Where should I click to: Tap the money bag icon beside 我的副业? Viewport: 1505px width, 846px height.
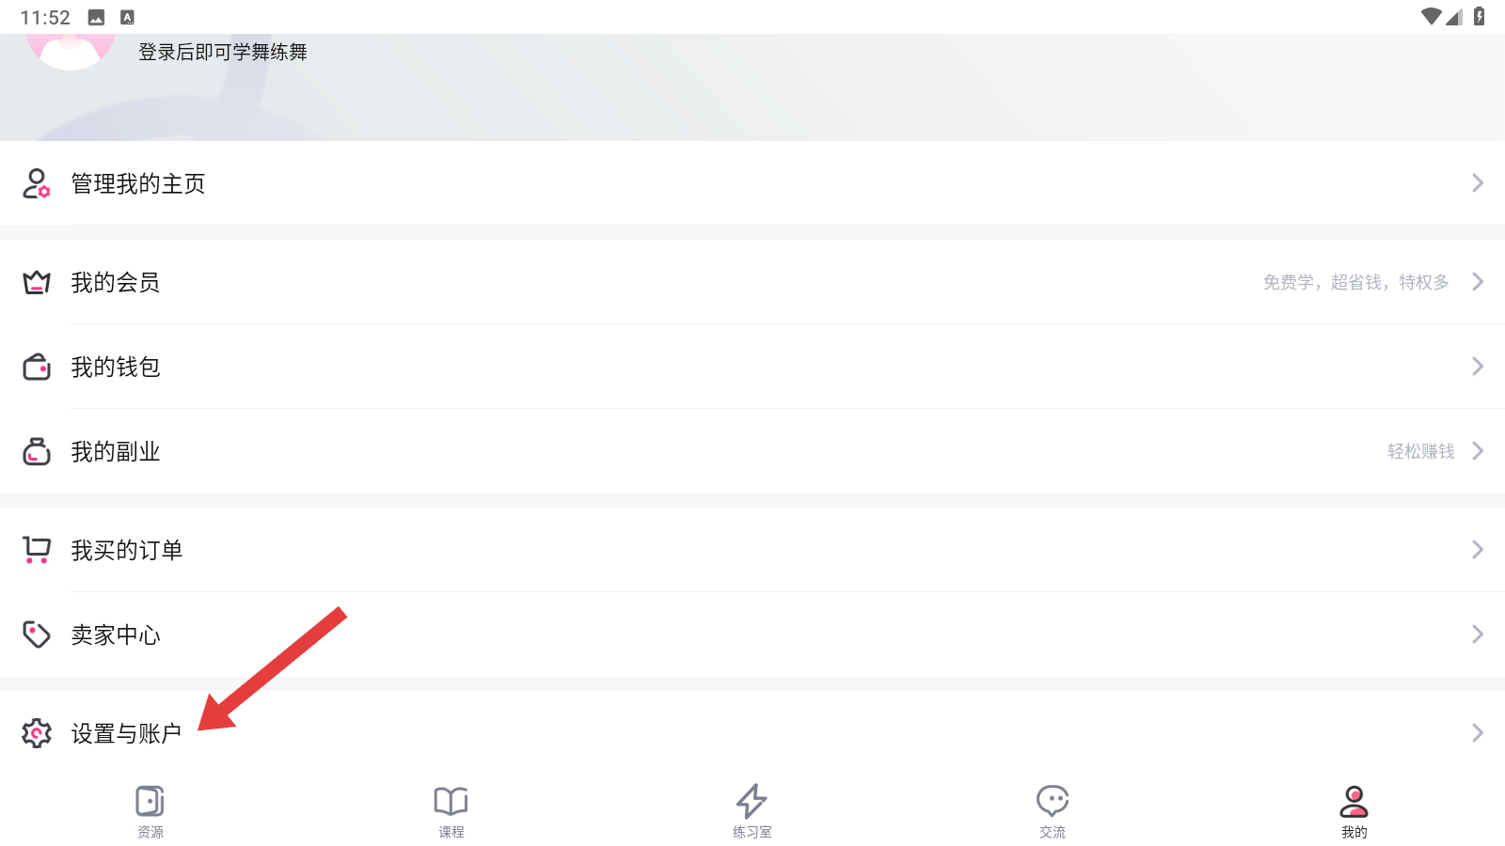click(x=37, y=452)
